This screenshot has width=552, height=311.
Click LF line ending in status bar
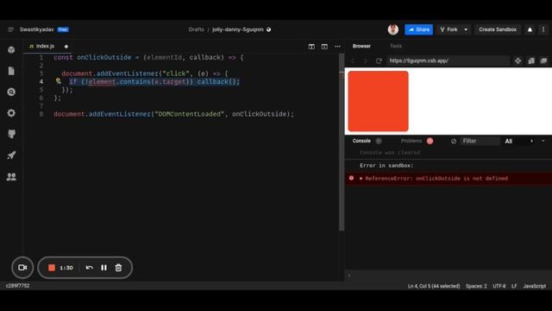[514, 286]
